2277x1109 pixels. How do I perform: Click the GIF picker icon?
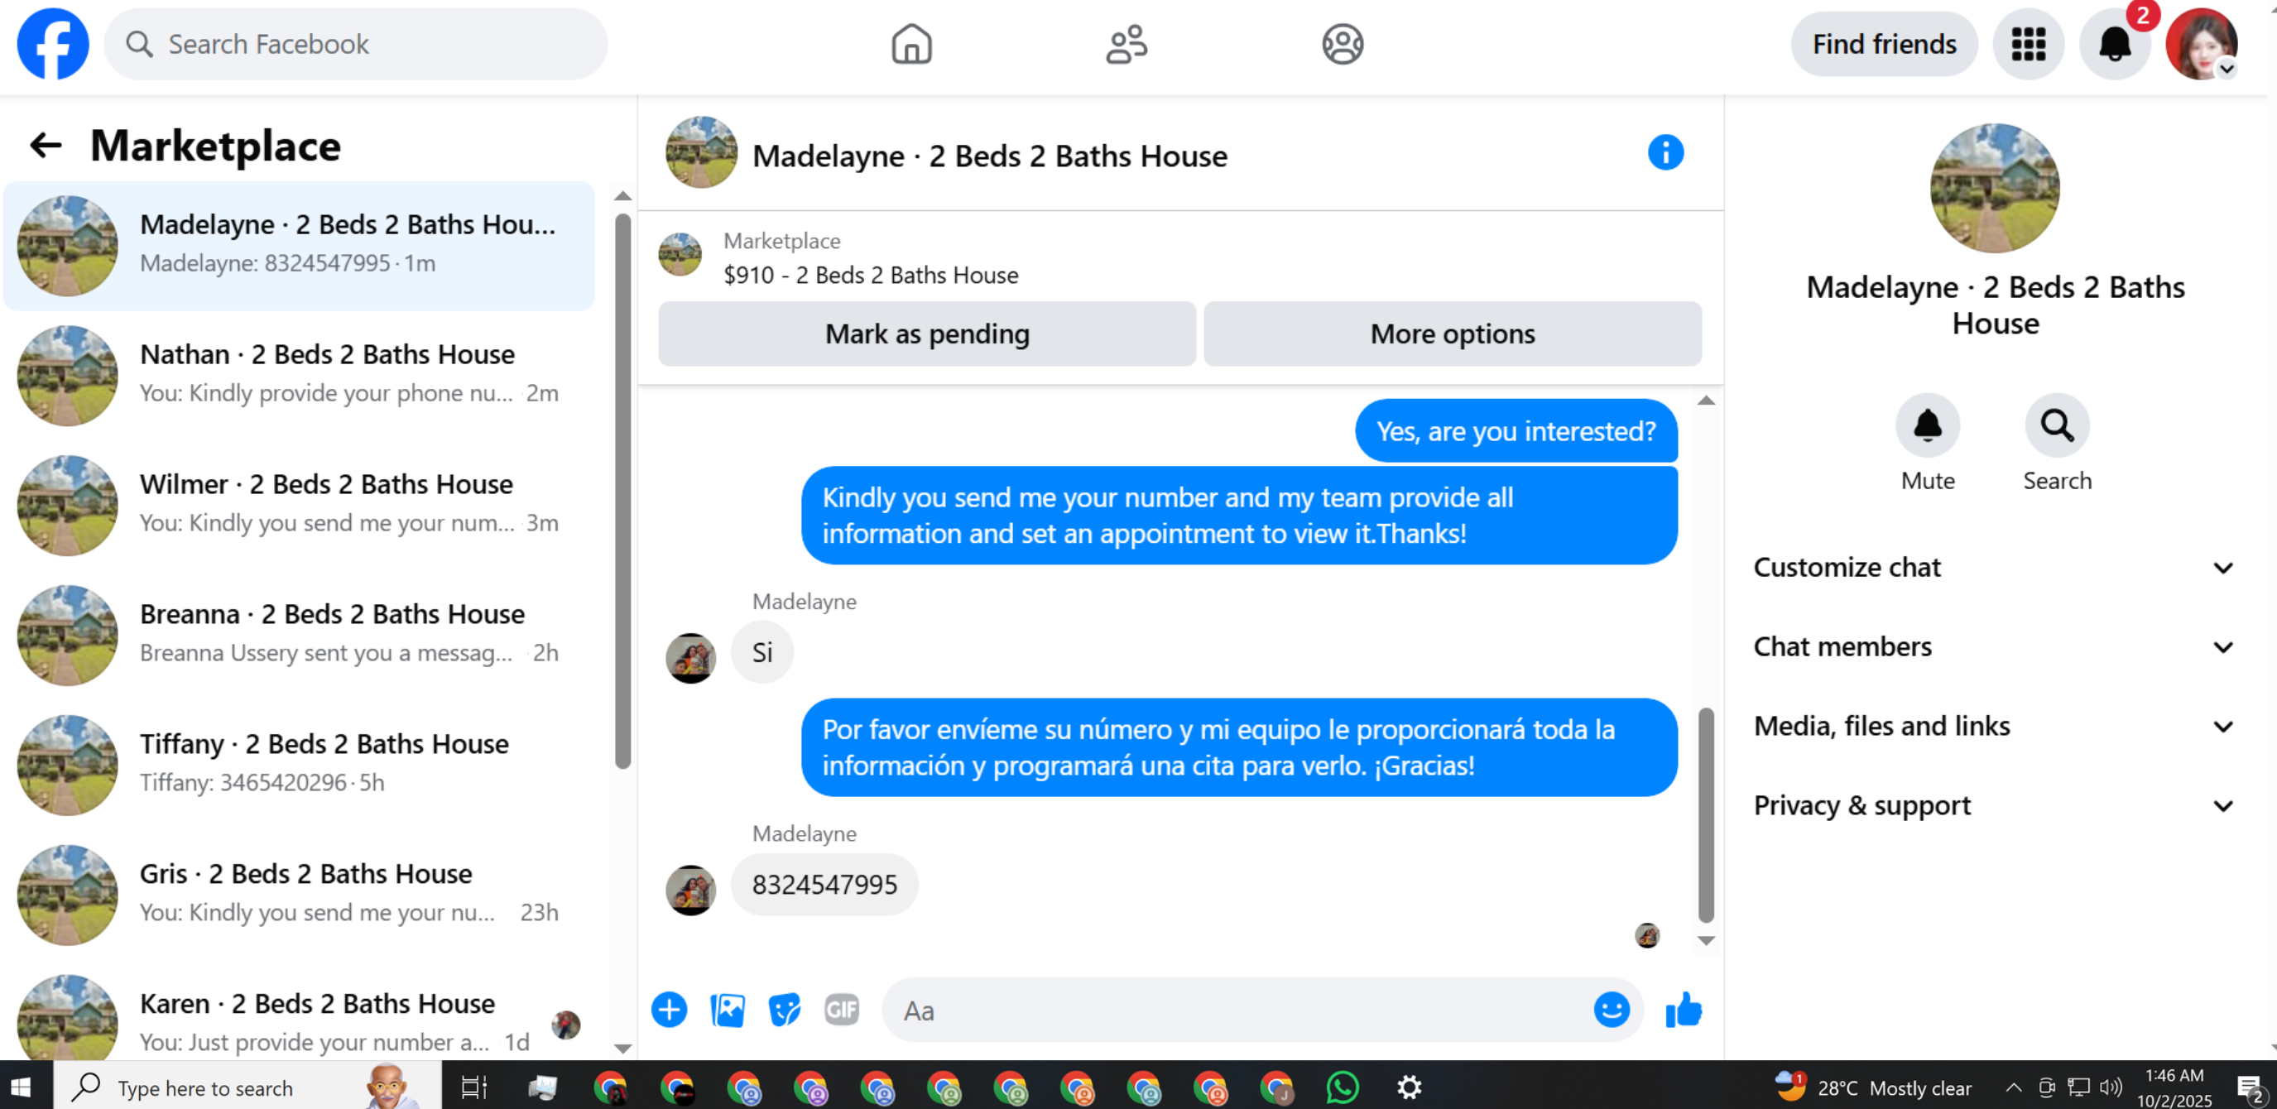[x=841, y=1009]
